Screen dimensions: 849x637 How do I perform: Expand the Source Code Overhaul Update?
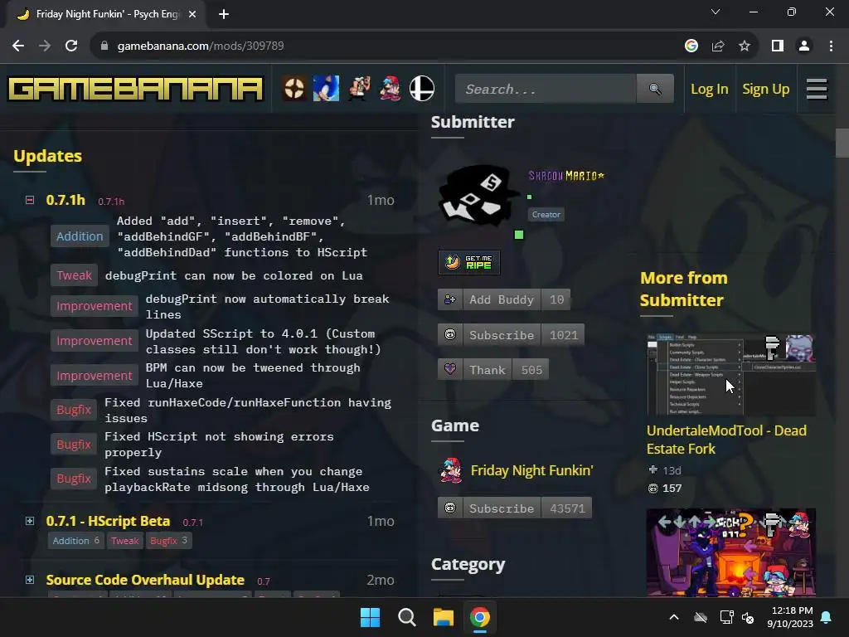(x=30, y=580)
